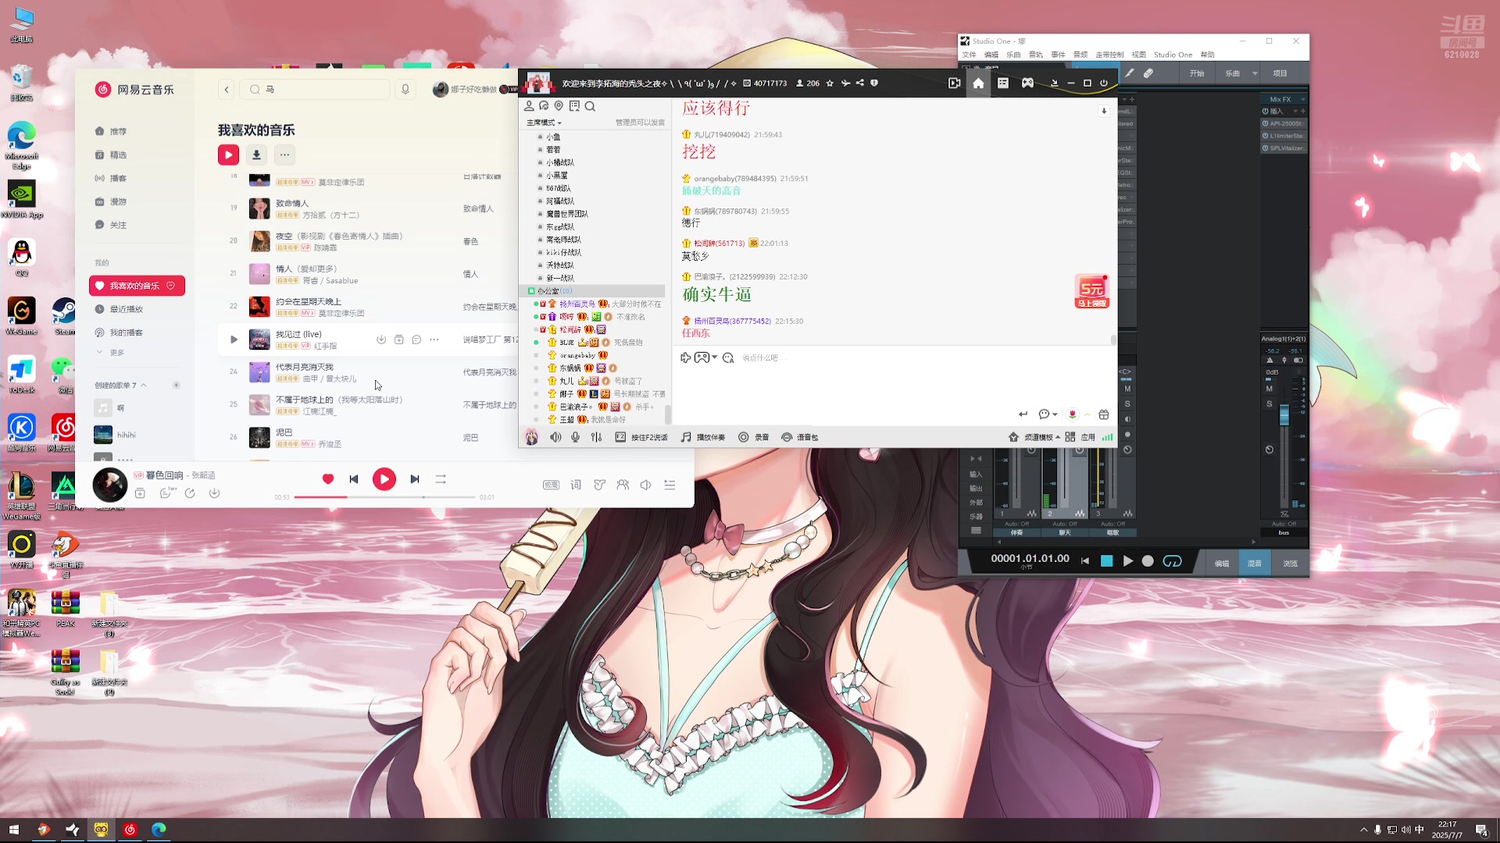Open comments for the current song
1500x843 pixels.
click(166, 493)
